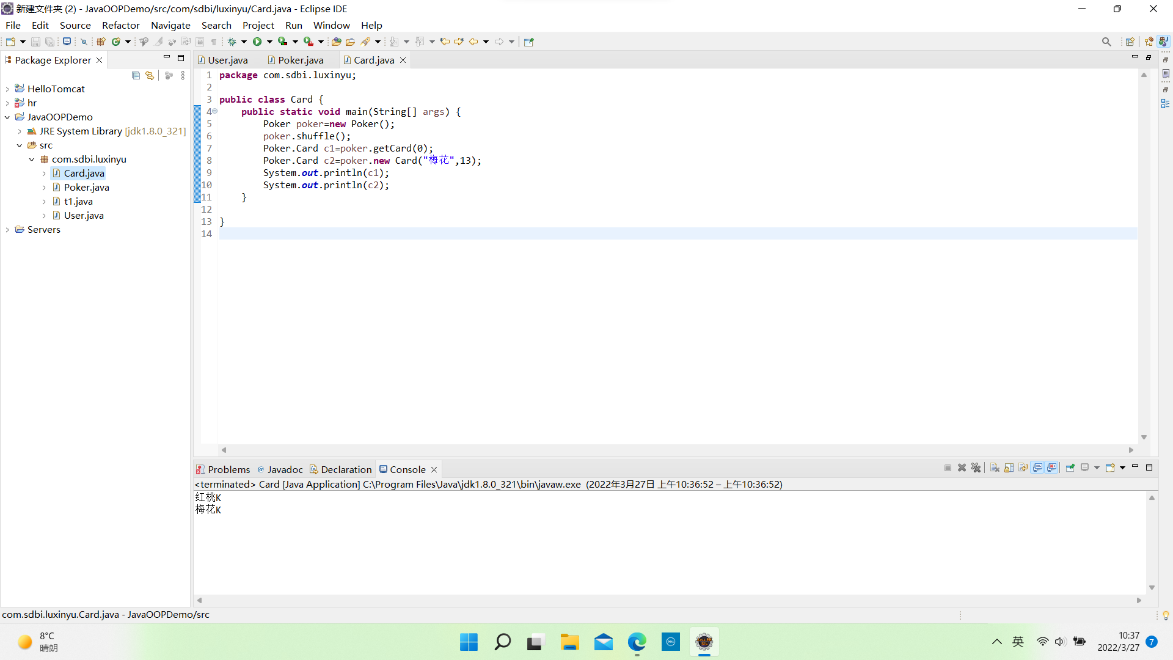Click Remove All Terminated Launches icon
The height and width of the screenshot is (660, 1173).
click(976, 468)
